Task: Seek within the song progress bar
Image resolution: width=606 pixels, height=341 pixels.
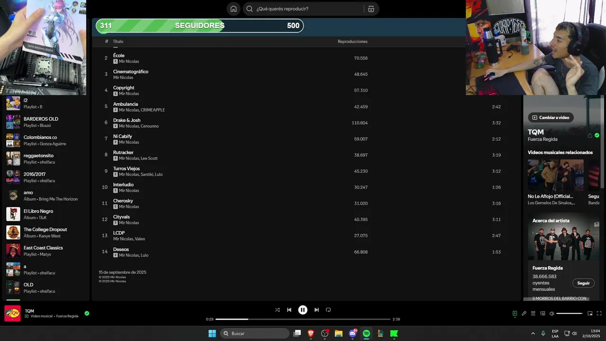Action: tap(303, 319)
